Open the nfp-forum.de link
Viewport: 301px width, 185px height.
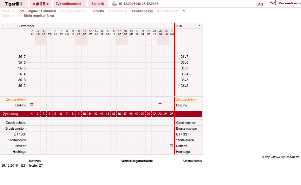tap(282, 157)
